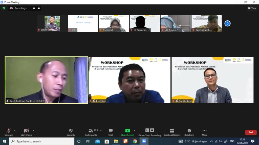Image resolution: width=259 pixels, height=145 pixels.
Task: Click the green Share Screen icon
Action: (127, 131)
